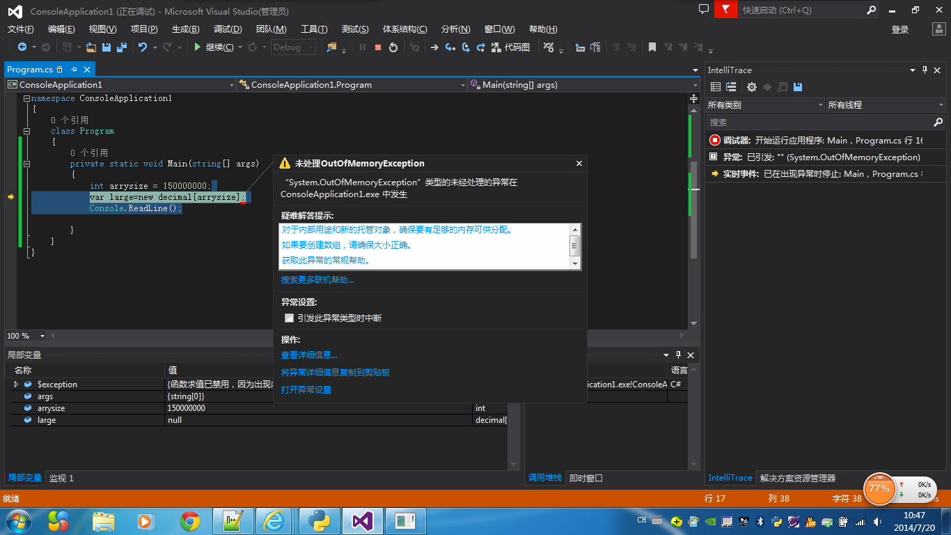Click 获取此异常的常规帮助 tip link
The height and width of the screenshot is (535, 951).
coord(326,261)
